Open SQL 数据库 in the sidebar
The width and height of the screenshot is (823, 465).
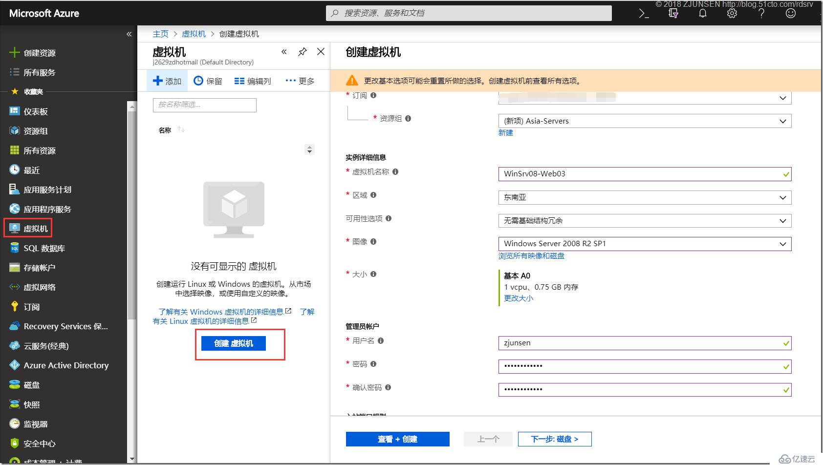click(38, 248)
